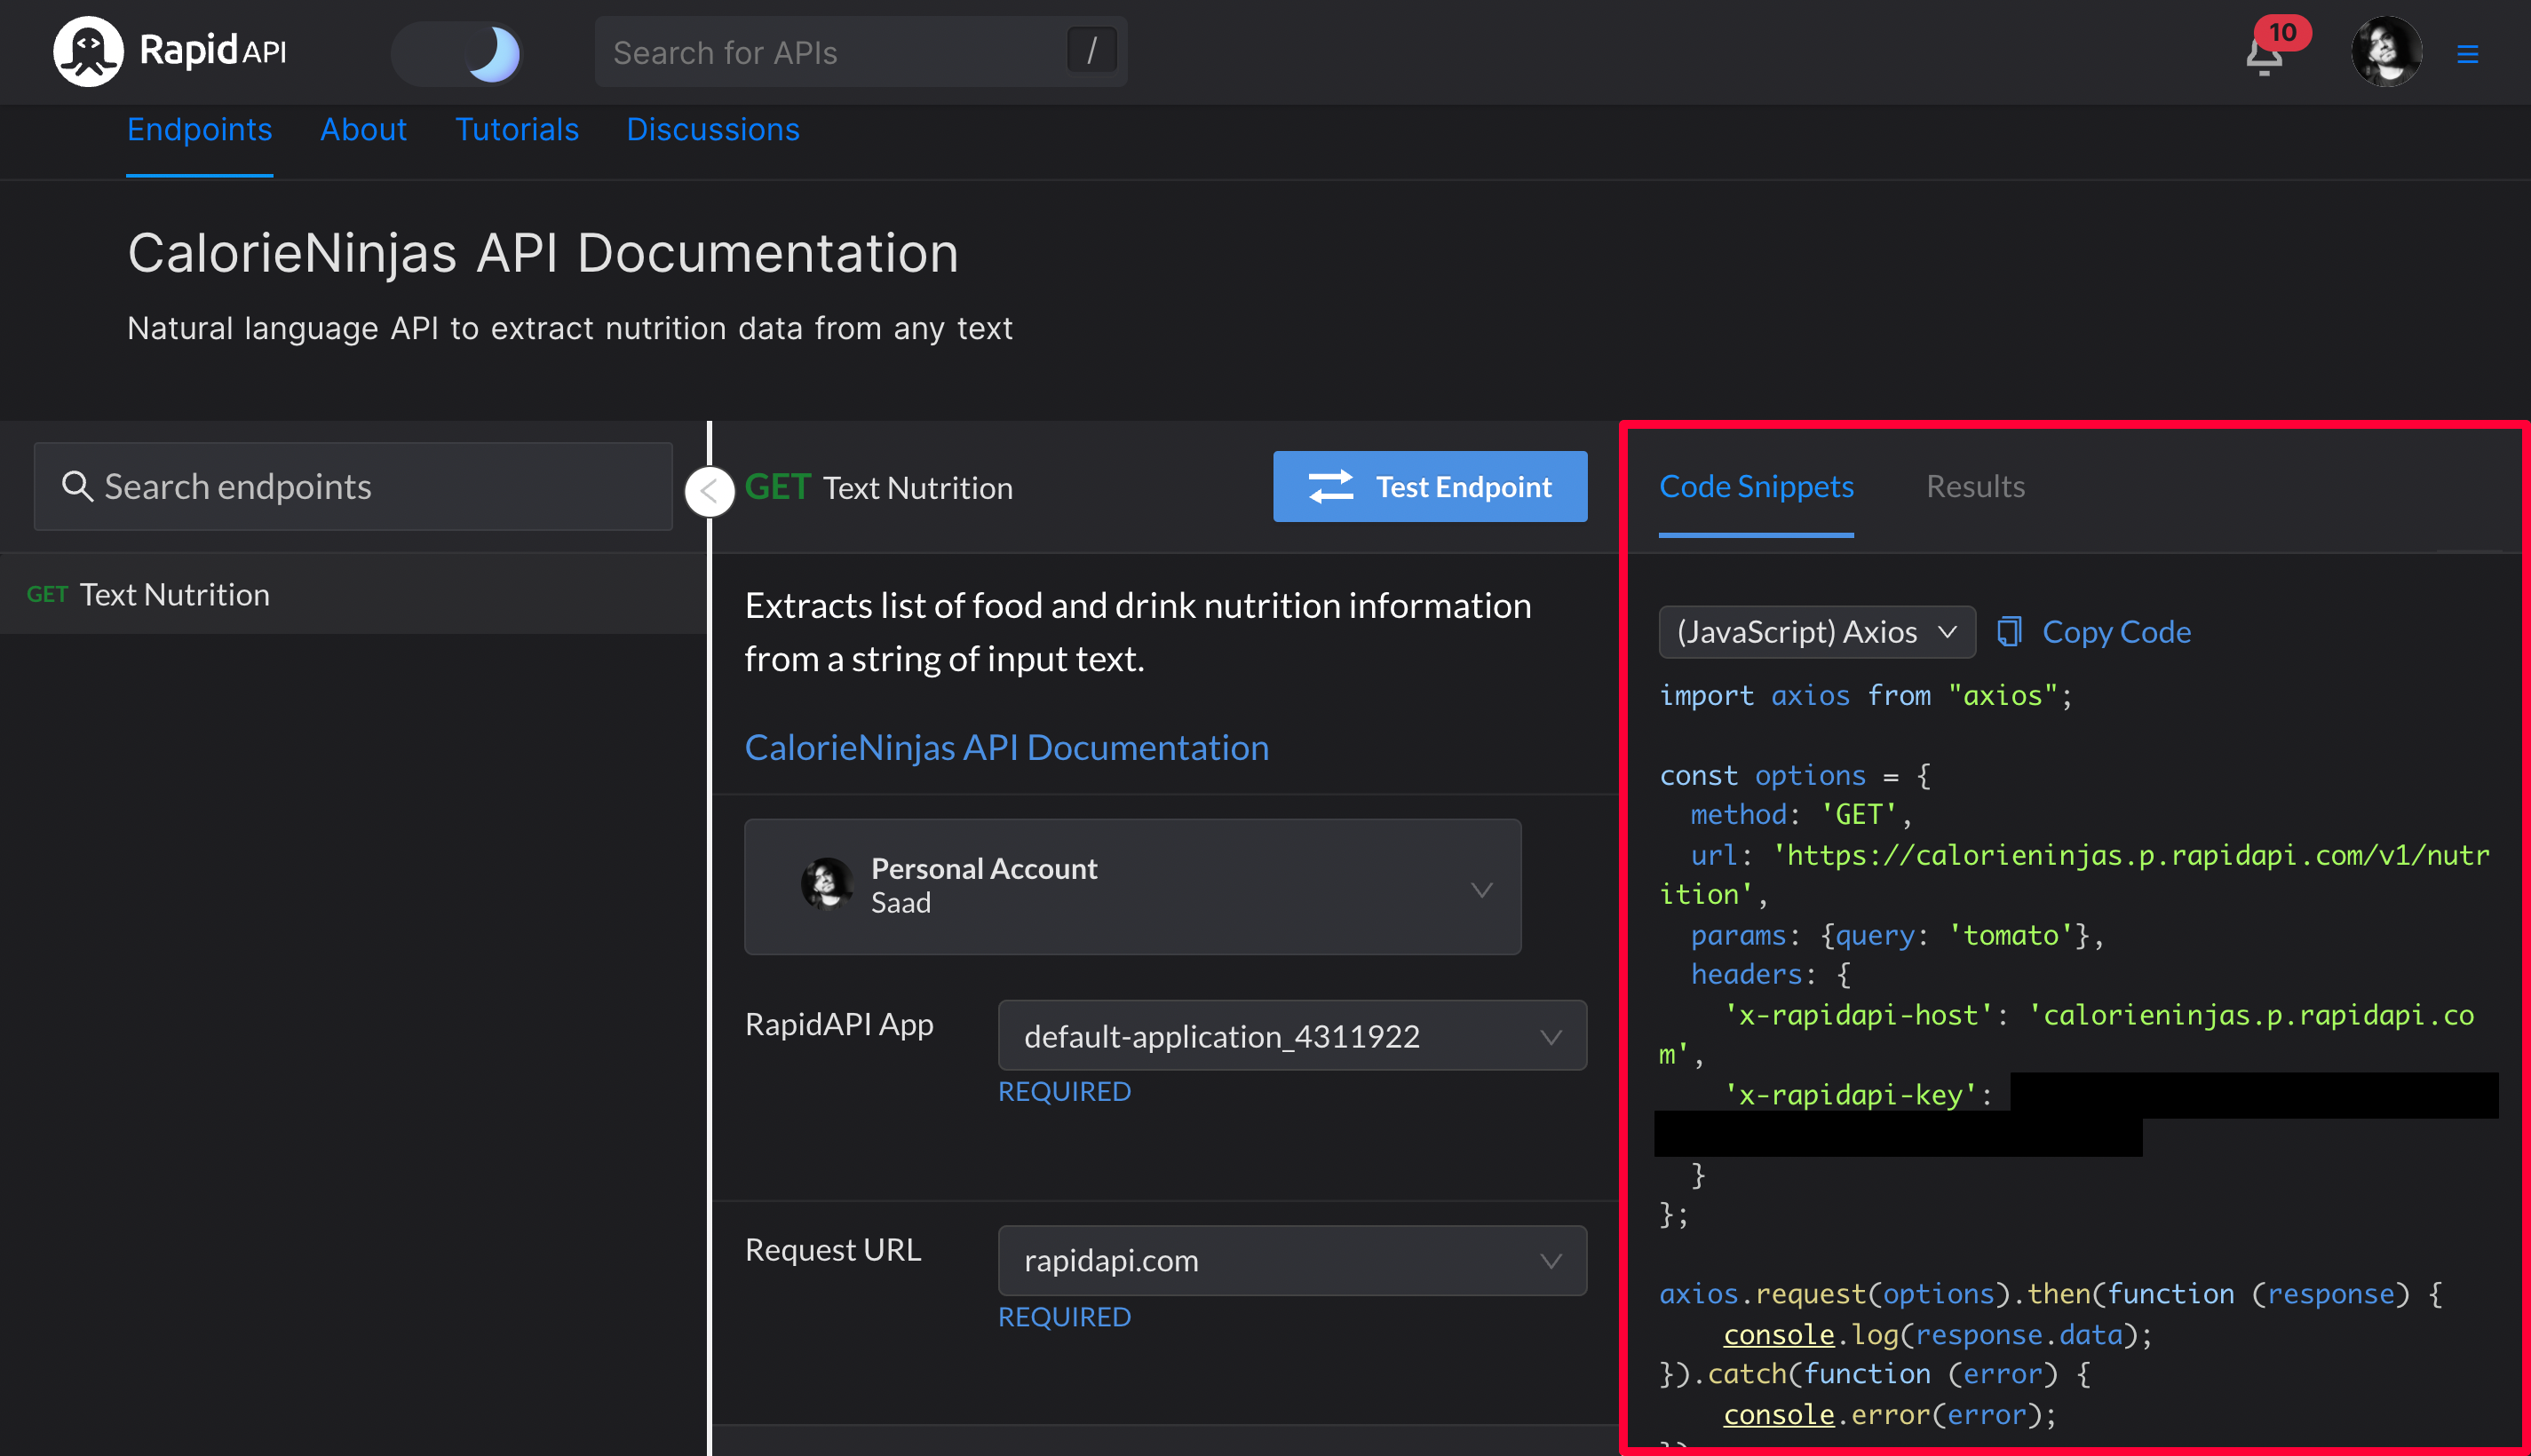Collapse the endpoints sidebar arrow
The height and width of the screenshot is (1456, 2531).
(709, 491)
